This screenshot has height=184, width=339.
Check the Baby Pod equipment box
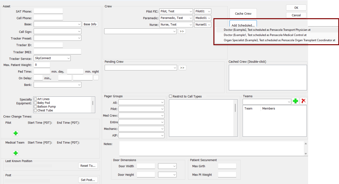36,103
